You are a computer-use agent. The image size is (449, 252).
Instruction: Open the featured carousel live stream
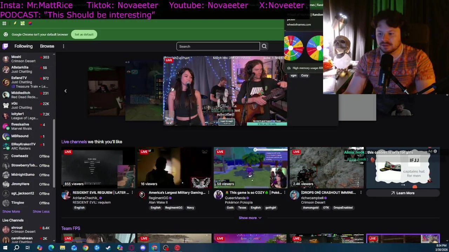[x=225, y=91]
